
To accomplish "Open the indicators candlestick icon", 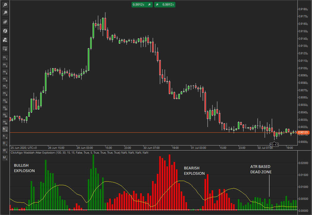I will (x=5, y=22).
